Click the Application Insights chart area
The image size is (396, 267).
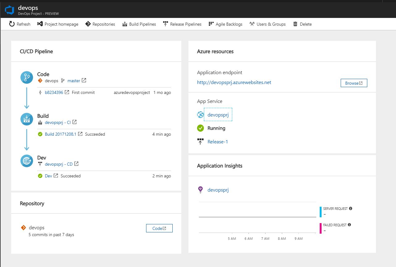click(x=258, y=217)
